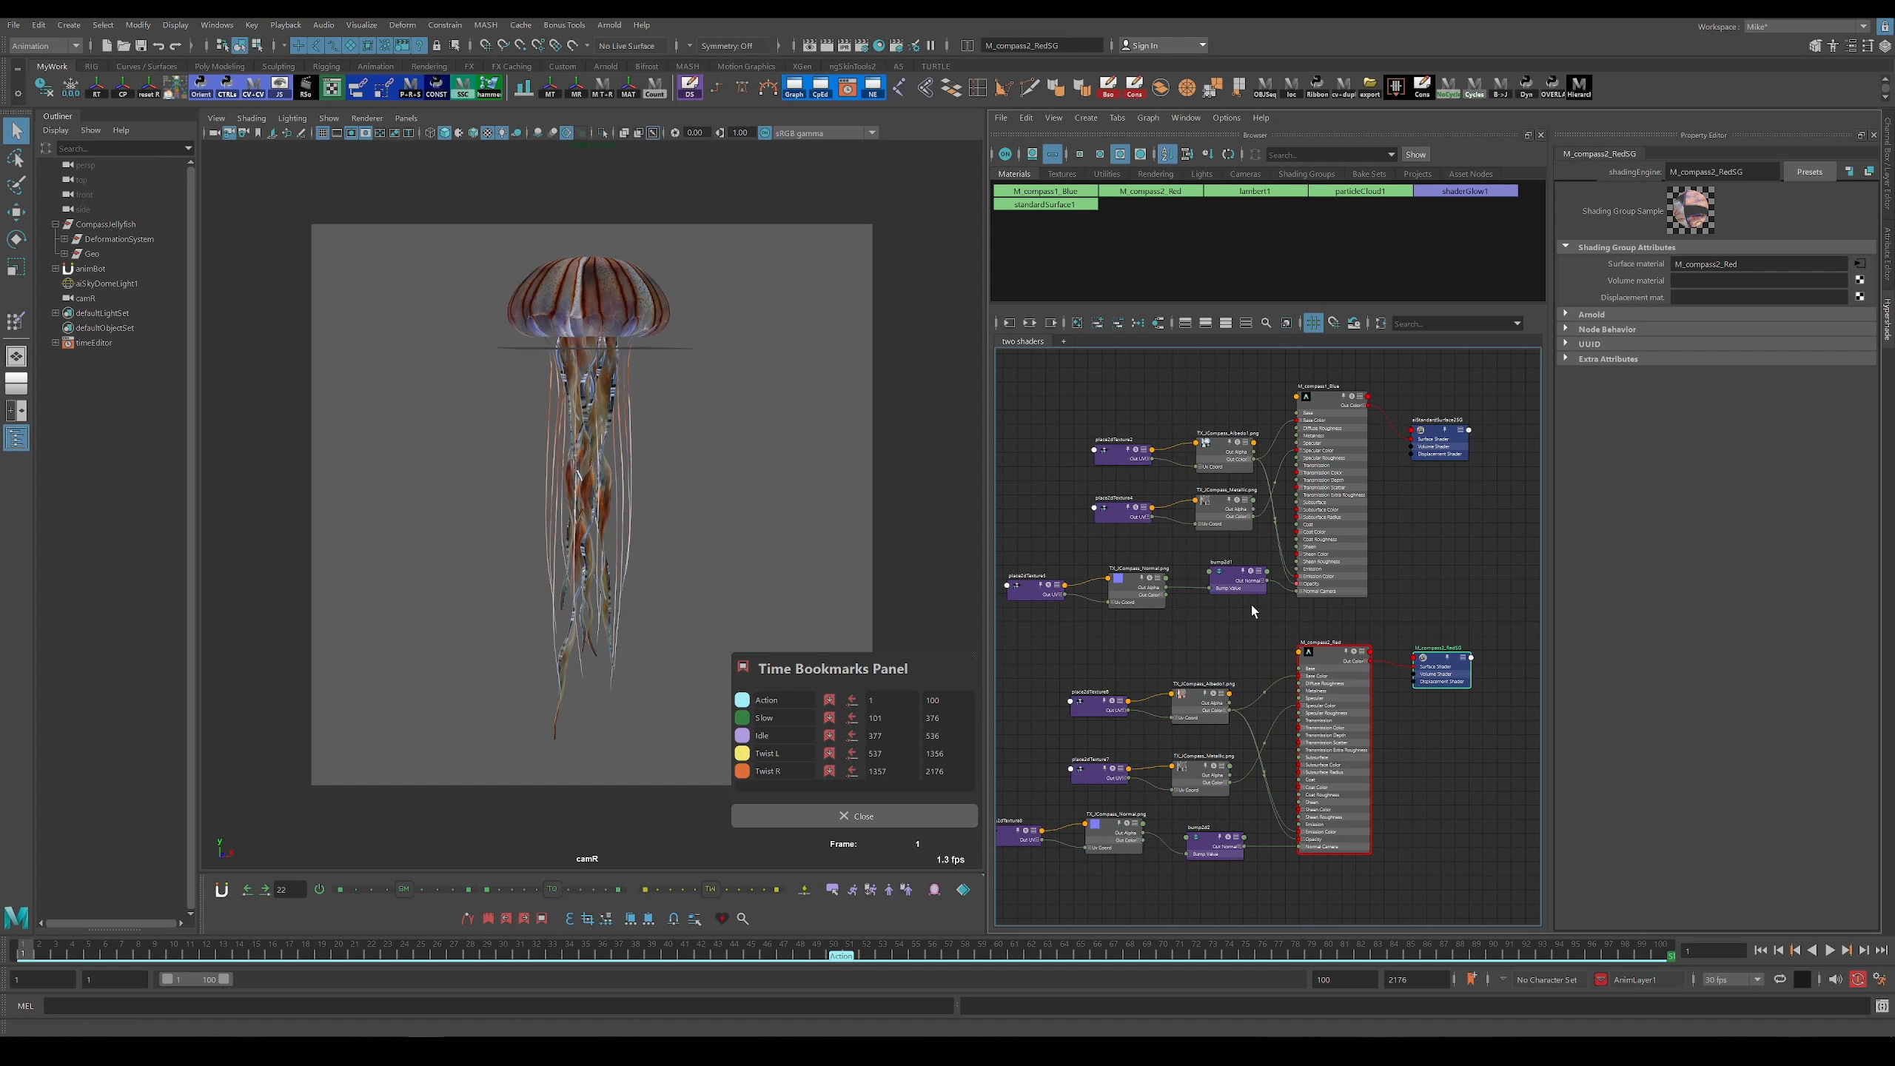Click zoom magnifier icon below viewport
The height and width of the screenshot is (1066, 1895).
[743, 919]
